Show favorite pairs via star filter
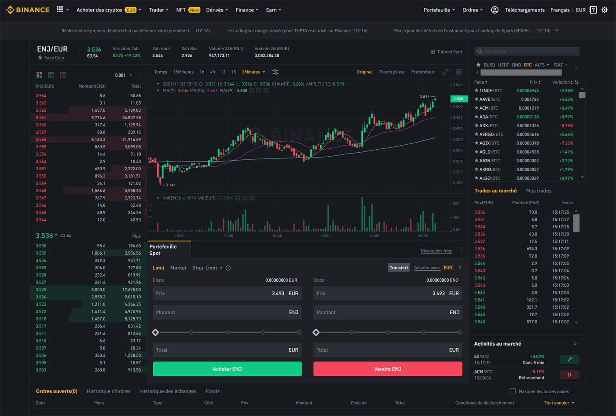Image resolution: width=616 pixels, height=416 pixels. pyautogui.click(x=478, y=65)
